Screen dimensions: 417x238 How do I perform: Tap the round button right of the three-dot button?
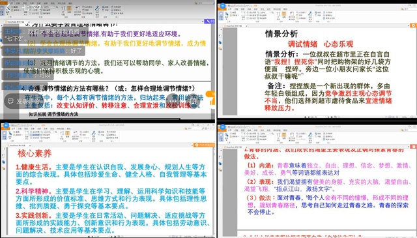(194, 101)
